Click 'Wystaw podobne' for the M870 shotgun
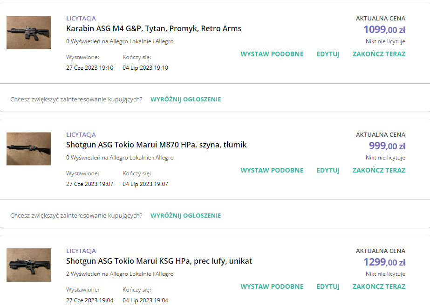This screenshot has width=430, height=306. pyautogui.click(x=272, y=170)
